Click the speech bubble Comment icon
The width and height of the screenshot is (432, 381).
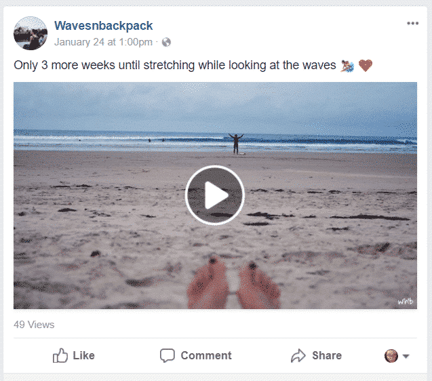click(x=168, y=355)
